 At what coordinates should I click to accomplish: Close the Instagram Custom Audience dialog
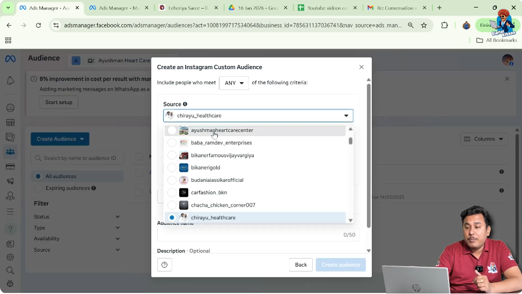point(362,67)
